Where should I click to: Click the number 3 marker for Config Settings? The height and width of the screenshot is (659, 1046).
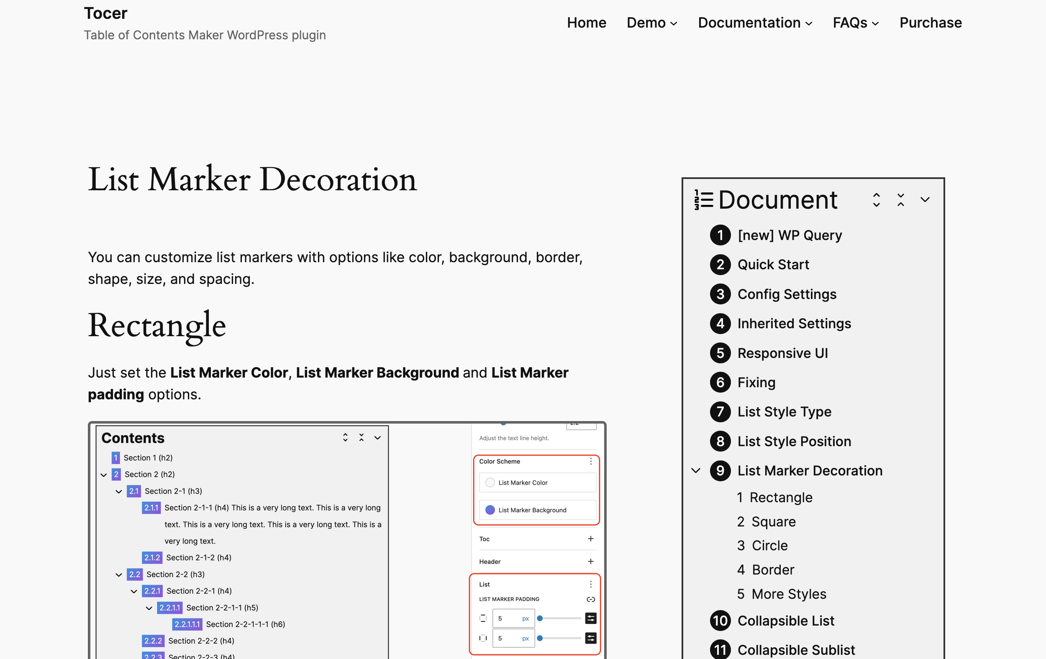coord(720,294)
